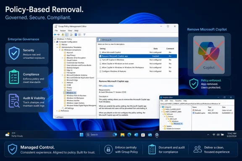The image size is (242, 161).
Task: Collapse the Windows Components tree node
Action: tap(60, 50)
